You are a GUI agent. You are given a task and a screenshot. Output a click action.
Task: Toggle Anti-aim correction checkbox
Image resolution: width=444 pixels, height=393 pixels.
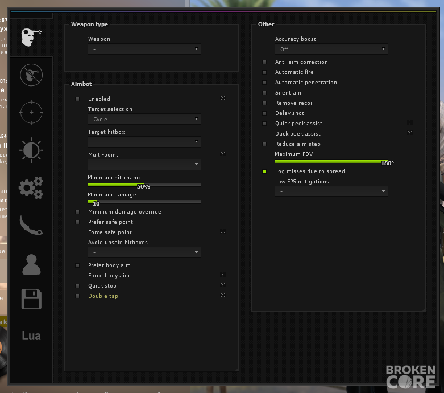pos(264,62)
